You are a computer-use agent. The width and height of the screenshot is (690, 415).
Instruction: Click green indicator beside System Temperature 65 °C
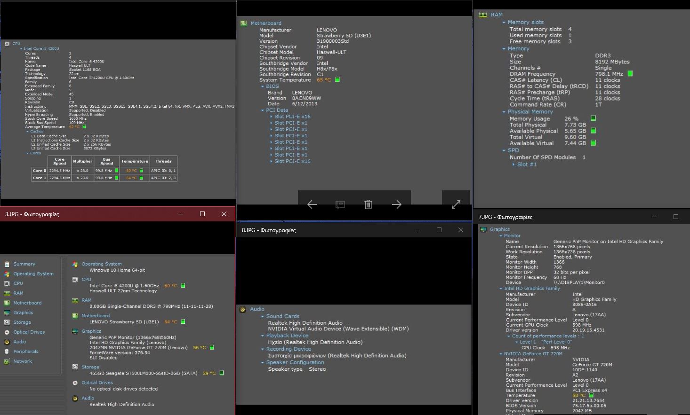337,80
